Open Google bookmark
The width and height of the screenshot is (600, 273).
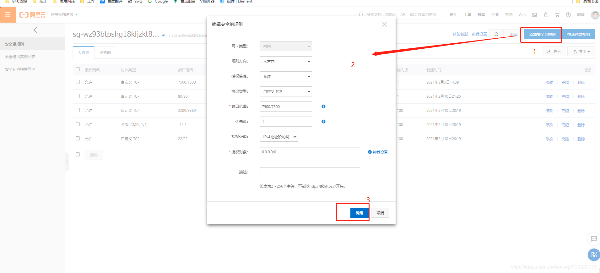158,2
